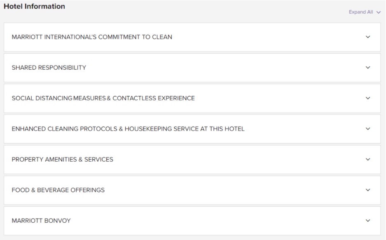Click the Marriott Bonvoy section title
The width and height of the screenshot is (386, 240).
[x=41, y=221]
